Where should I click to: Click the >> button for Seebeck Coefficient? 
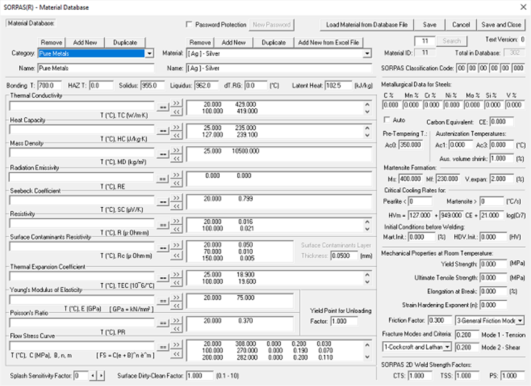click(x=176, y=198)
